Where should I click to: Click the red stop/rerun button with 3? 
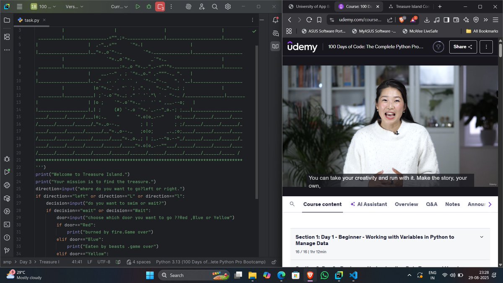(x=160, y=7)
